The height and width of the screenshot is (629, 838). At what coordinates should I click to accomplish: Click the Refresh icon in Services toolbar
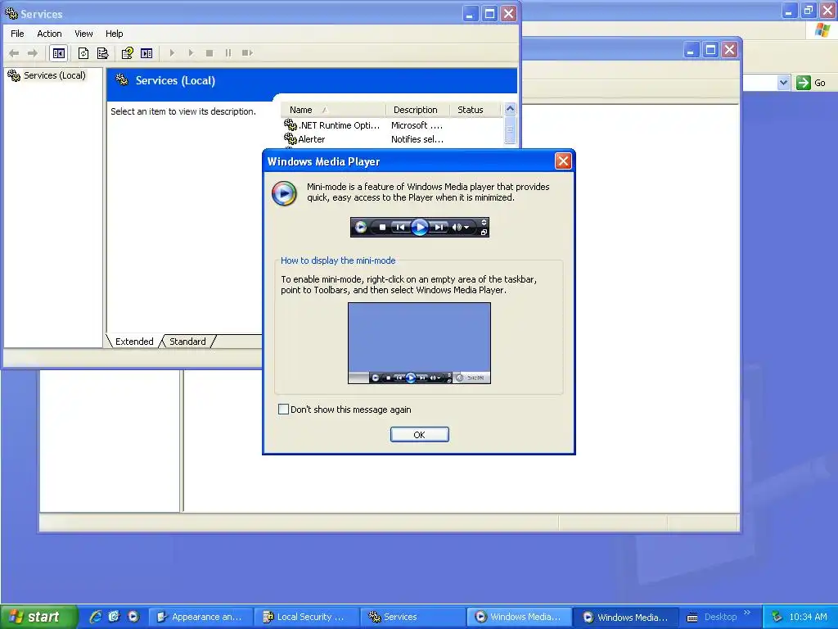coord(83,53)
